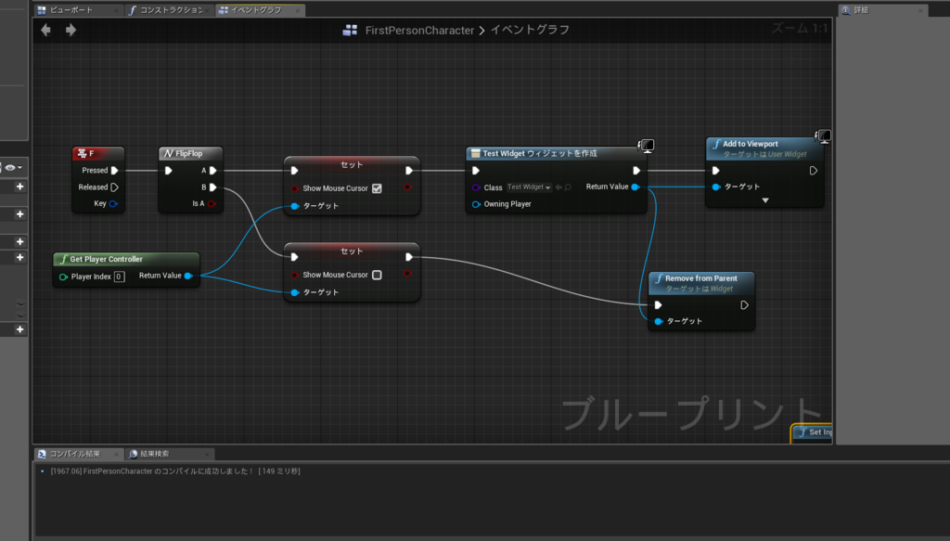Click the Pressed execution pin on F node
The height and width of the screenshot is (541, 950).
(x=114, y=171)
